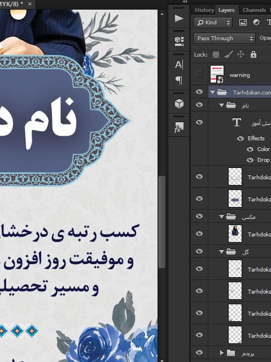The image size is (271, 362).
Task: Filter layers by adjustment layer icon
Action: (256, 23)
